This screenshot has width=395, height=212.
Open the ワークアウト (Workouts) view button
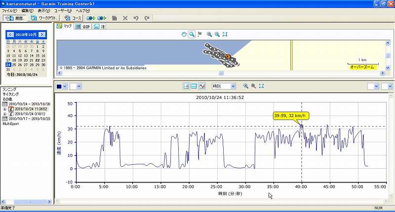[x=43, y=18]
